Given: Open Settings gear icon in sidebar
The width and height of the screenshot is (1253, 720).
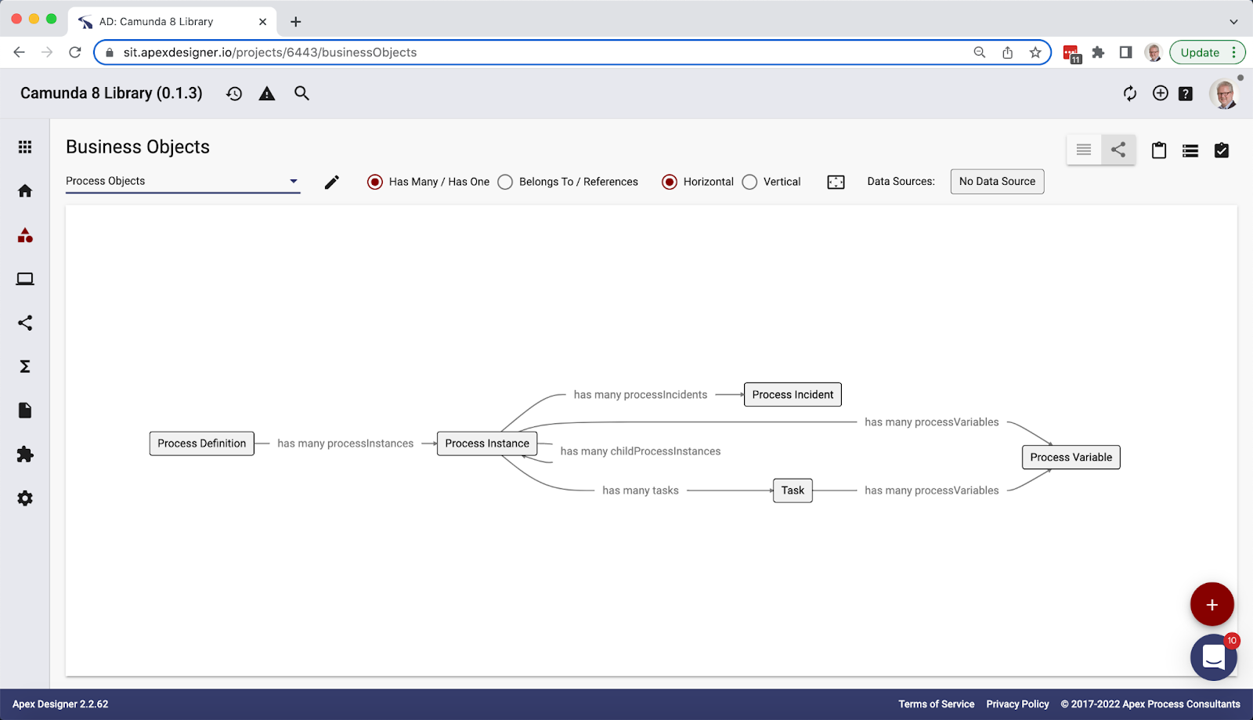Looking at the screenshot, I should coord(25,498).
